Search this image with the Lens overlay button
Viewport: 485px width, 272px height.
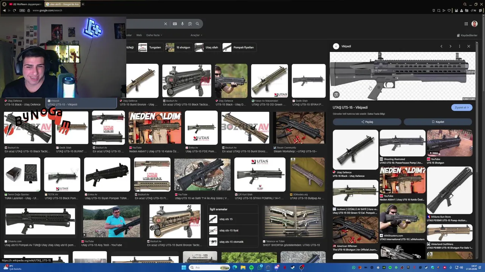[336, 95]
